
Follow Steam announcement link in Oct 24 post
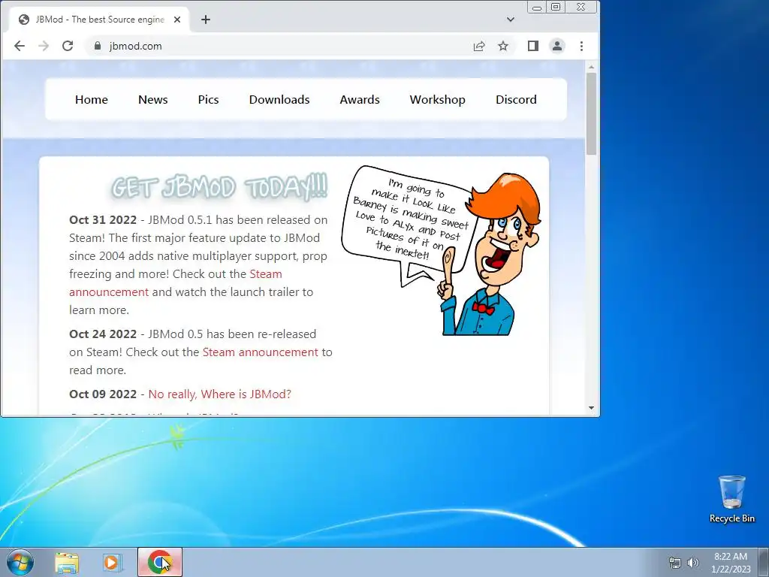261,352
